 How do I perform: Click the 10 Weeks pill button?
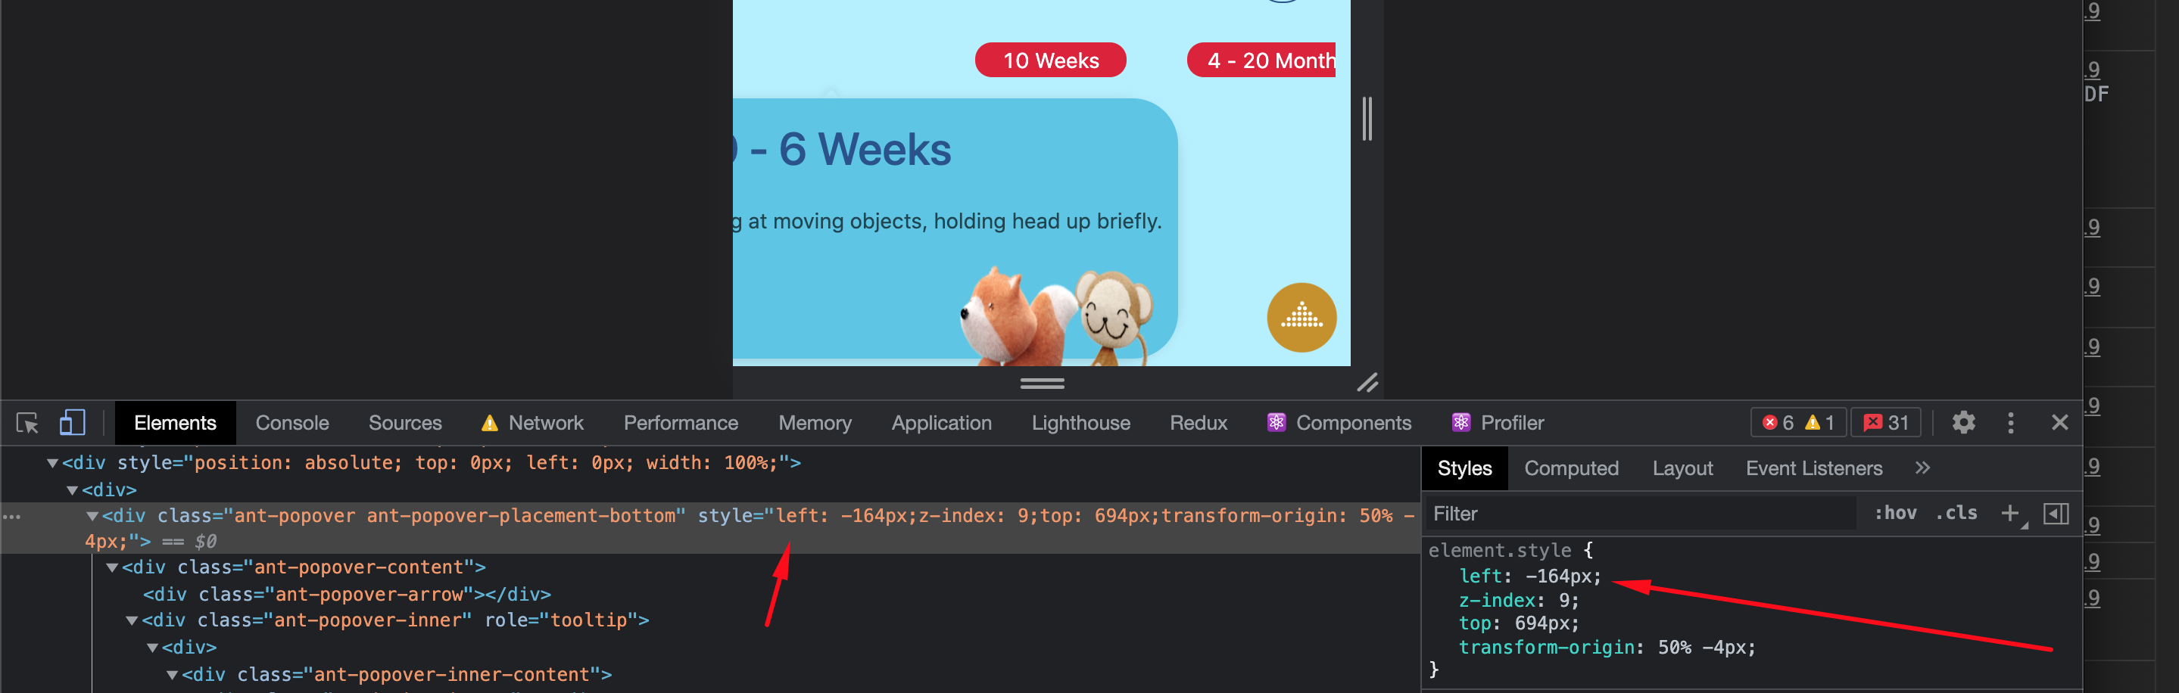tap(1051, 60)
